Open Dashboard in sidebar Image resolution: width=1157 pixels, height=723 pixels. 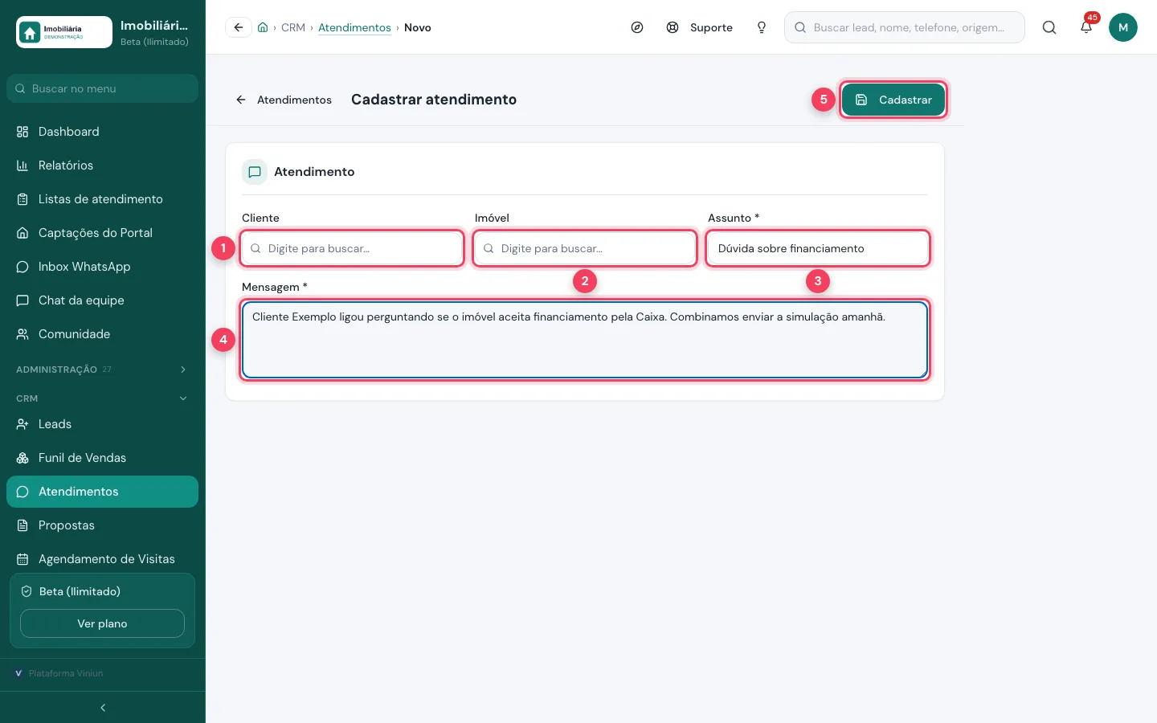[102, 132]
